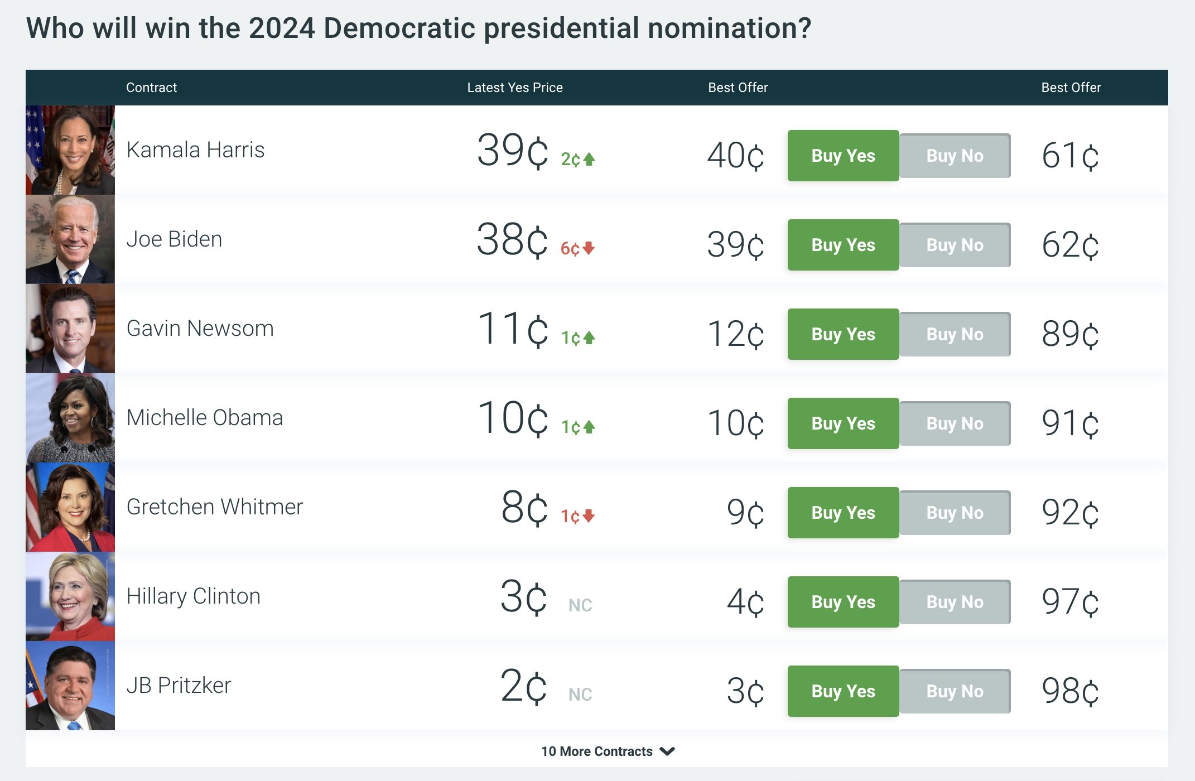Buy Yes on JB Pritzker
This screenshot has height=781, width=1195.
(x=843, y=691)
